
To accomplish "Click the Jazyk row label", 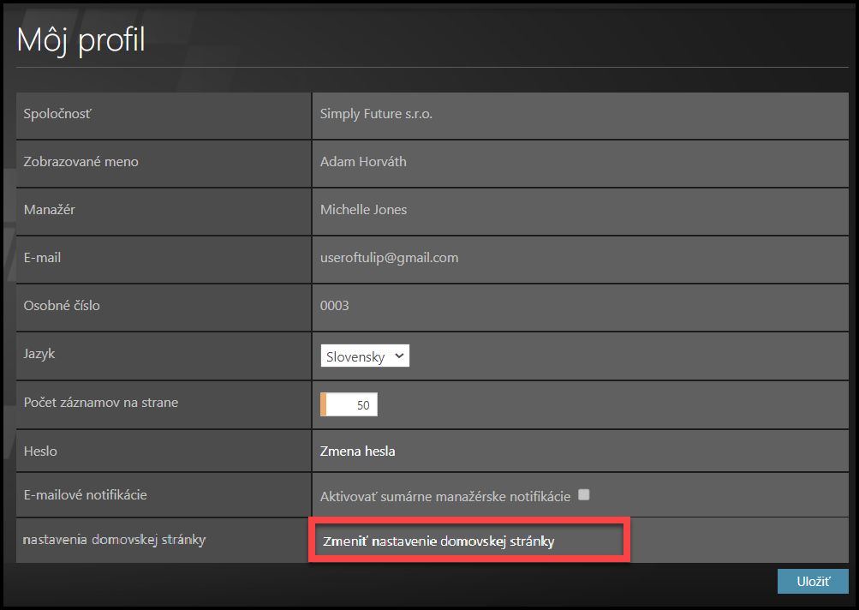I will (39, 353).
